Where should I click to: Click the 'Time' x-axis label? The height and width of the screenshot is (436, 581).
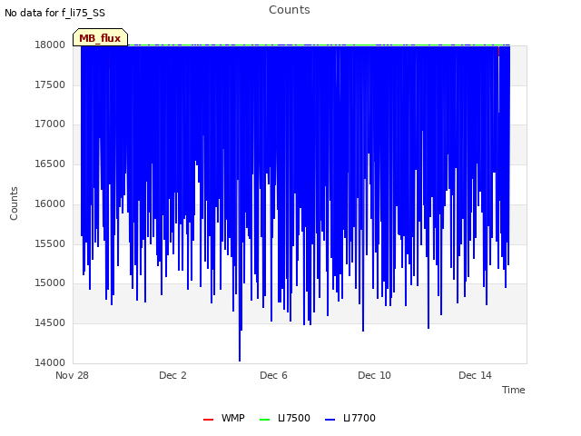(514, 390)
